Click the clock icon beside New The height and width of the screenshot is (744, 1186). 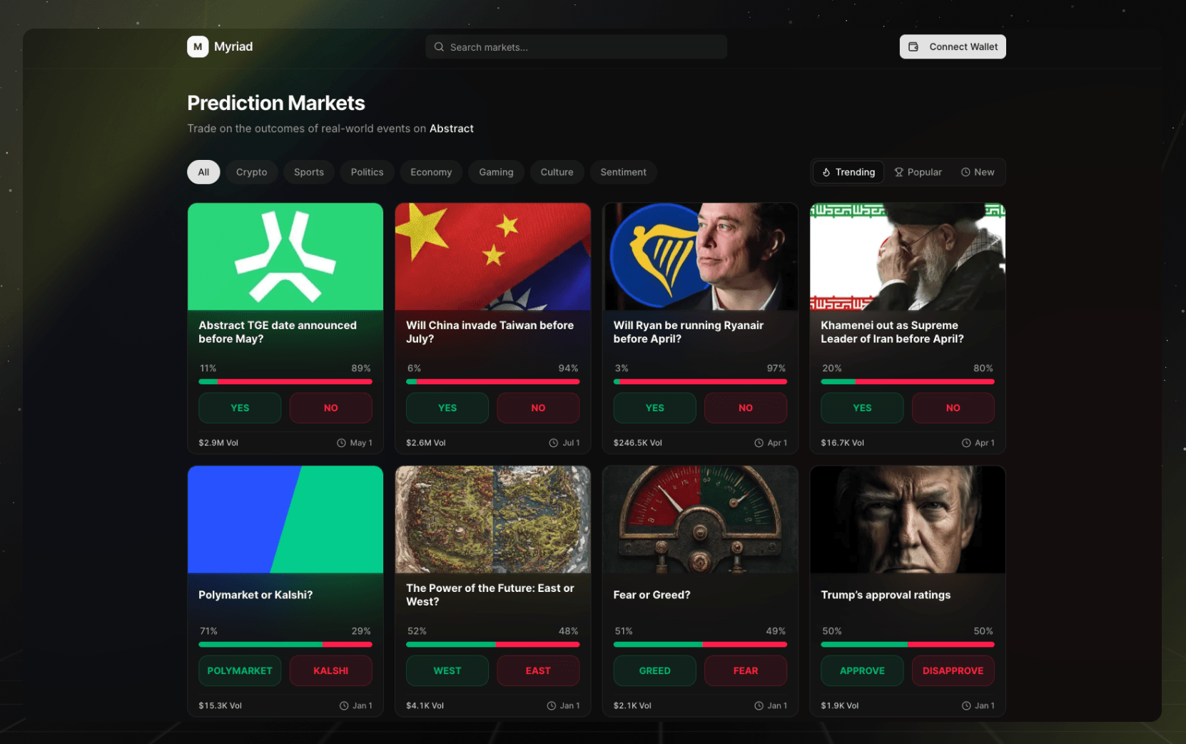pyautogui.click(x=965, y=172)
